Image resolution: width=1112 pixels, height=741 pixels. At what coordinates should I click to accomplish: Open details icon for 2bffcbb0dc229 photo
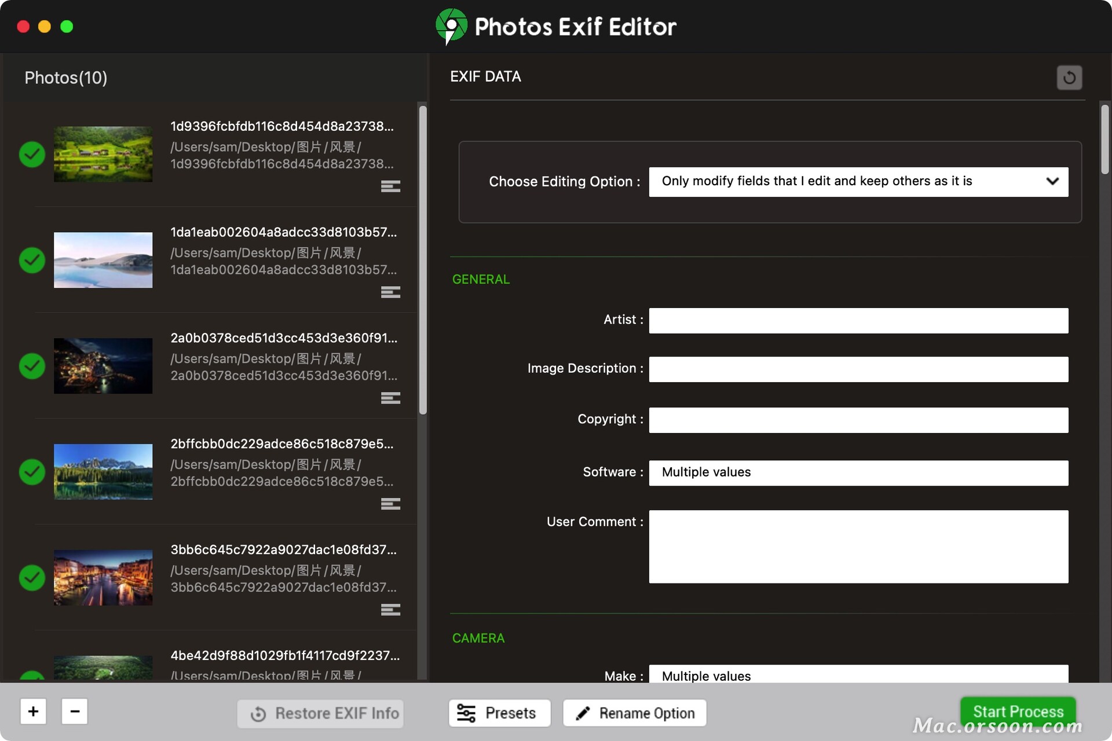click(x=390, y=504)
